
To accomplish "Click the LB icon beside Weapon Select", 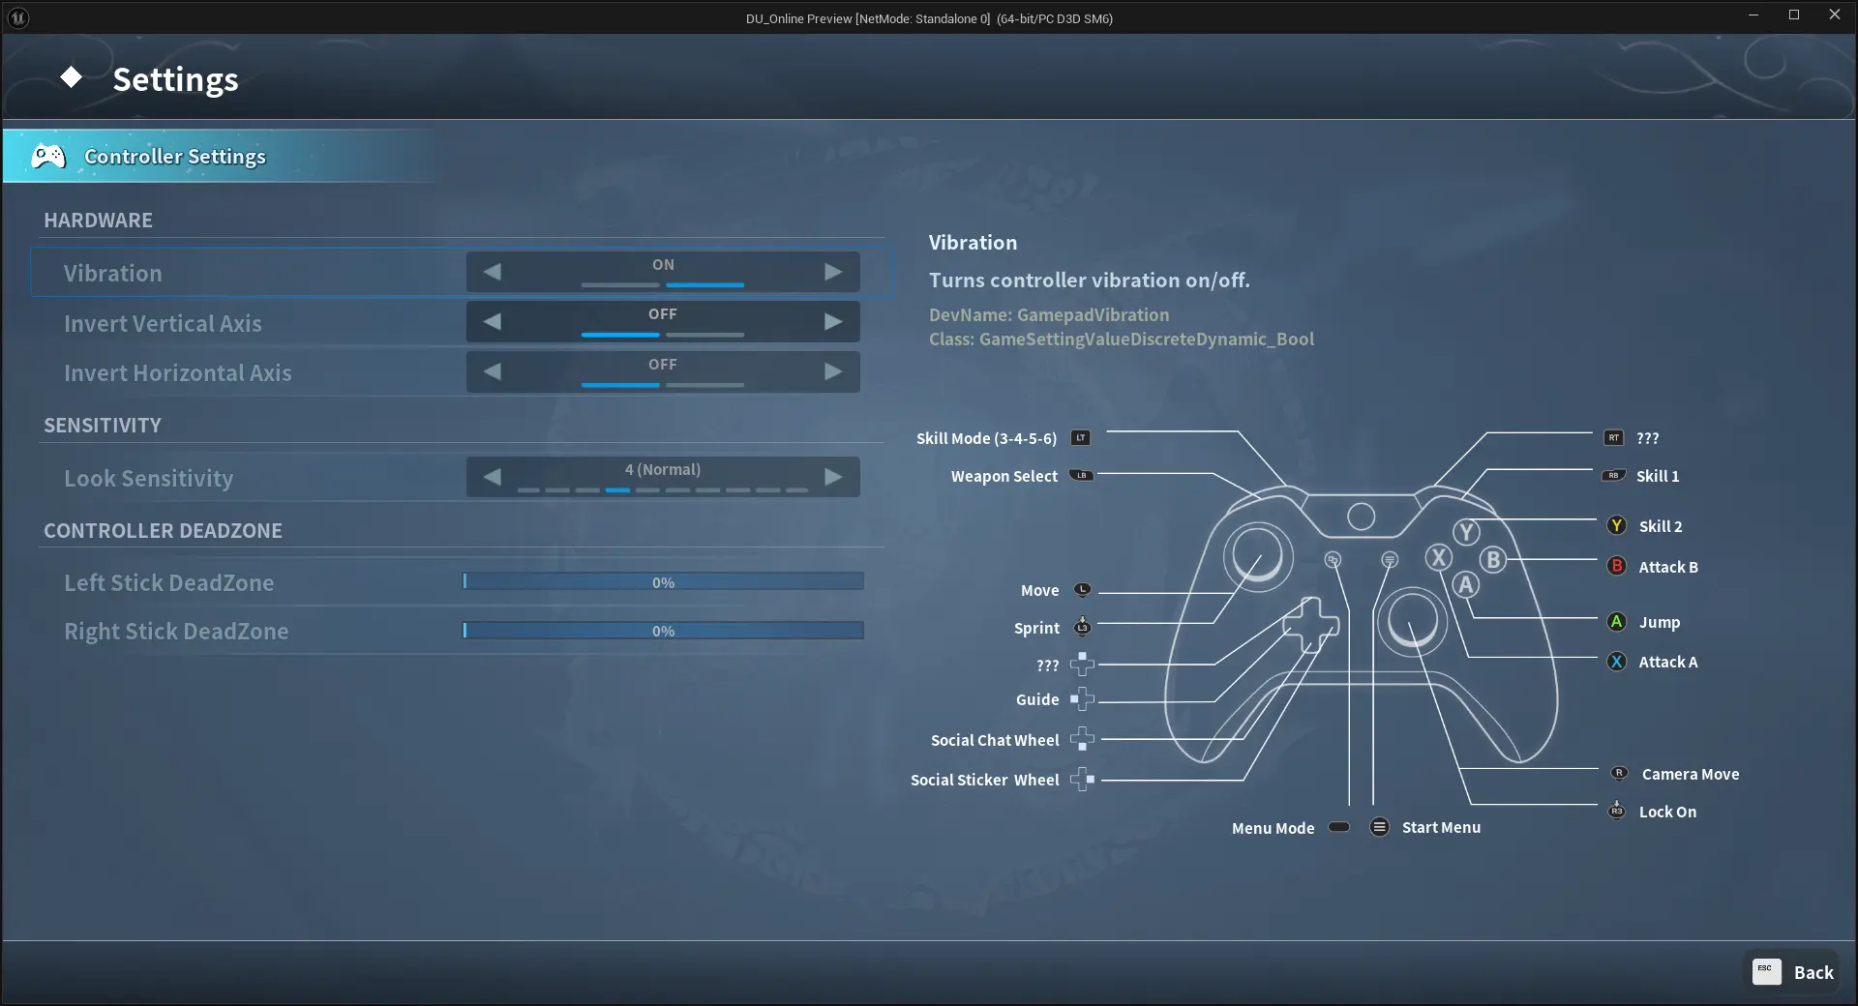I will tap(1083, 475).
